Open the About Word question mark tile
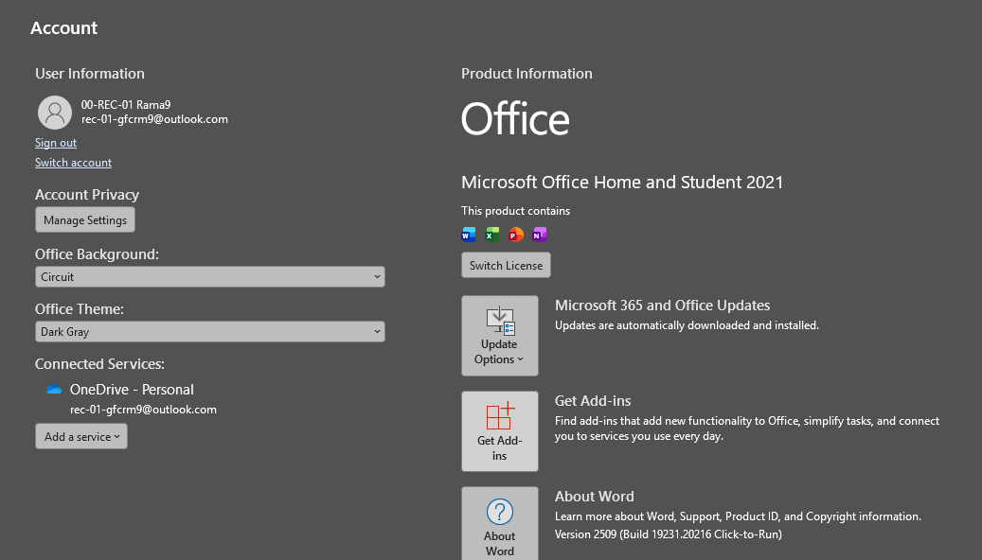The width and height of the screenshot is (982, 560). (x=499, y=523)
